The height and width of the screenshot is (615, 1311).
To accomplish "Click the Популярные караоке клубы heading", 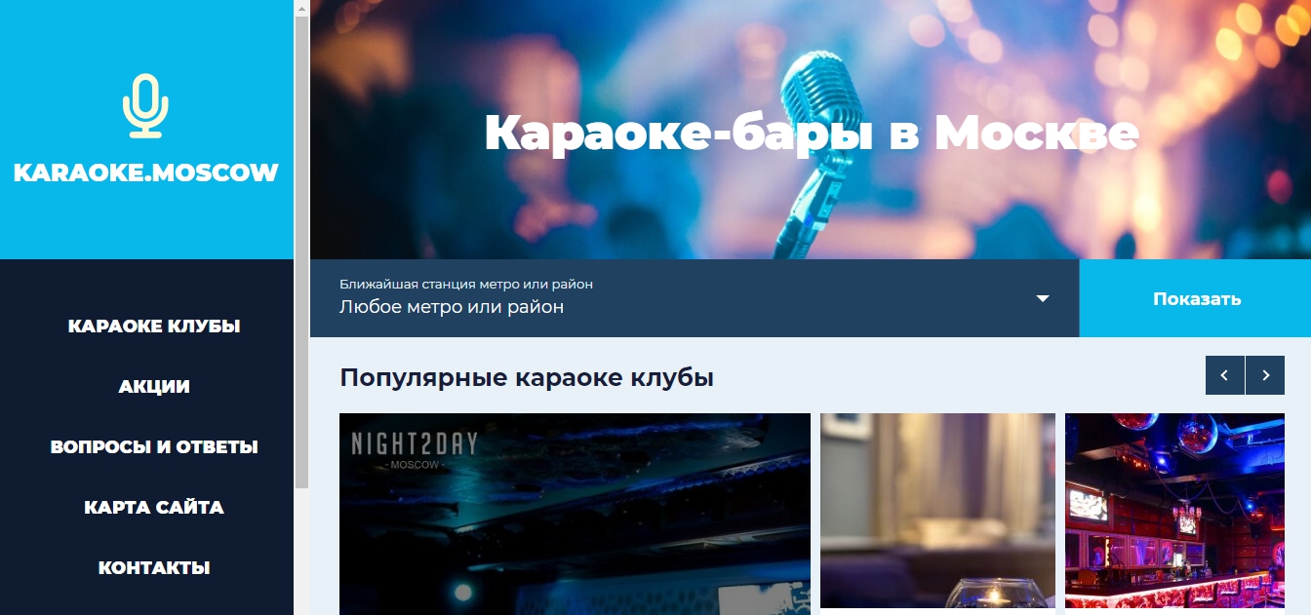I will [x=527, y=377].
